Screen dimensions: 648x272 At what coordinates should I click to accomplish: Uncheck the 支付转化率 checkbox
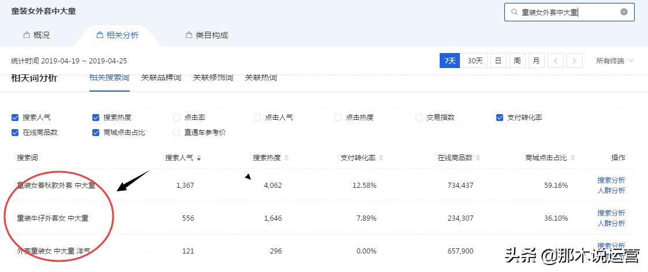tap(500, 118)
